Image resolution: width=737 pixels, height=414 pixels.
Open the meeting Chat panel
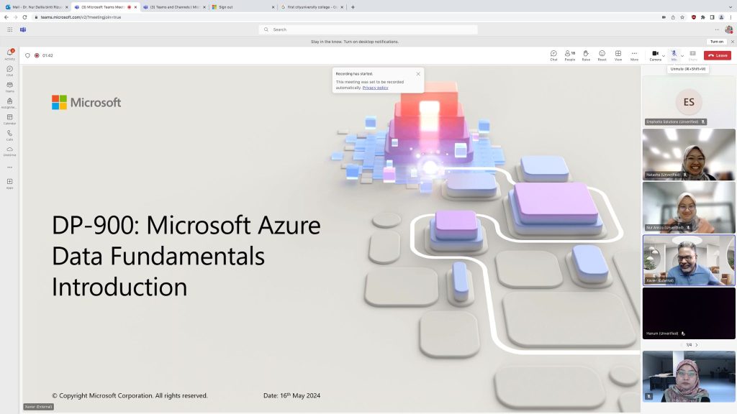coord(553,55)
